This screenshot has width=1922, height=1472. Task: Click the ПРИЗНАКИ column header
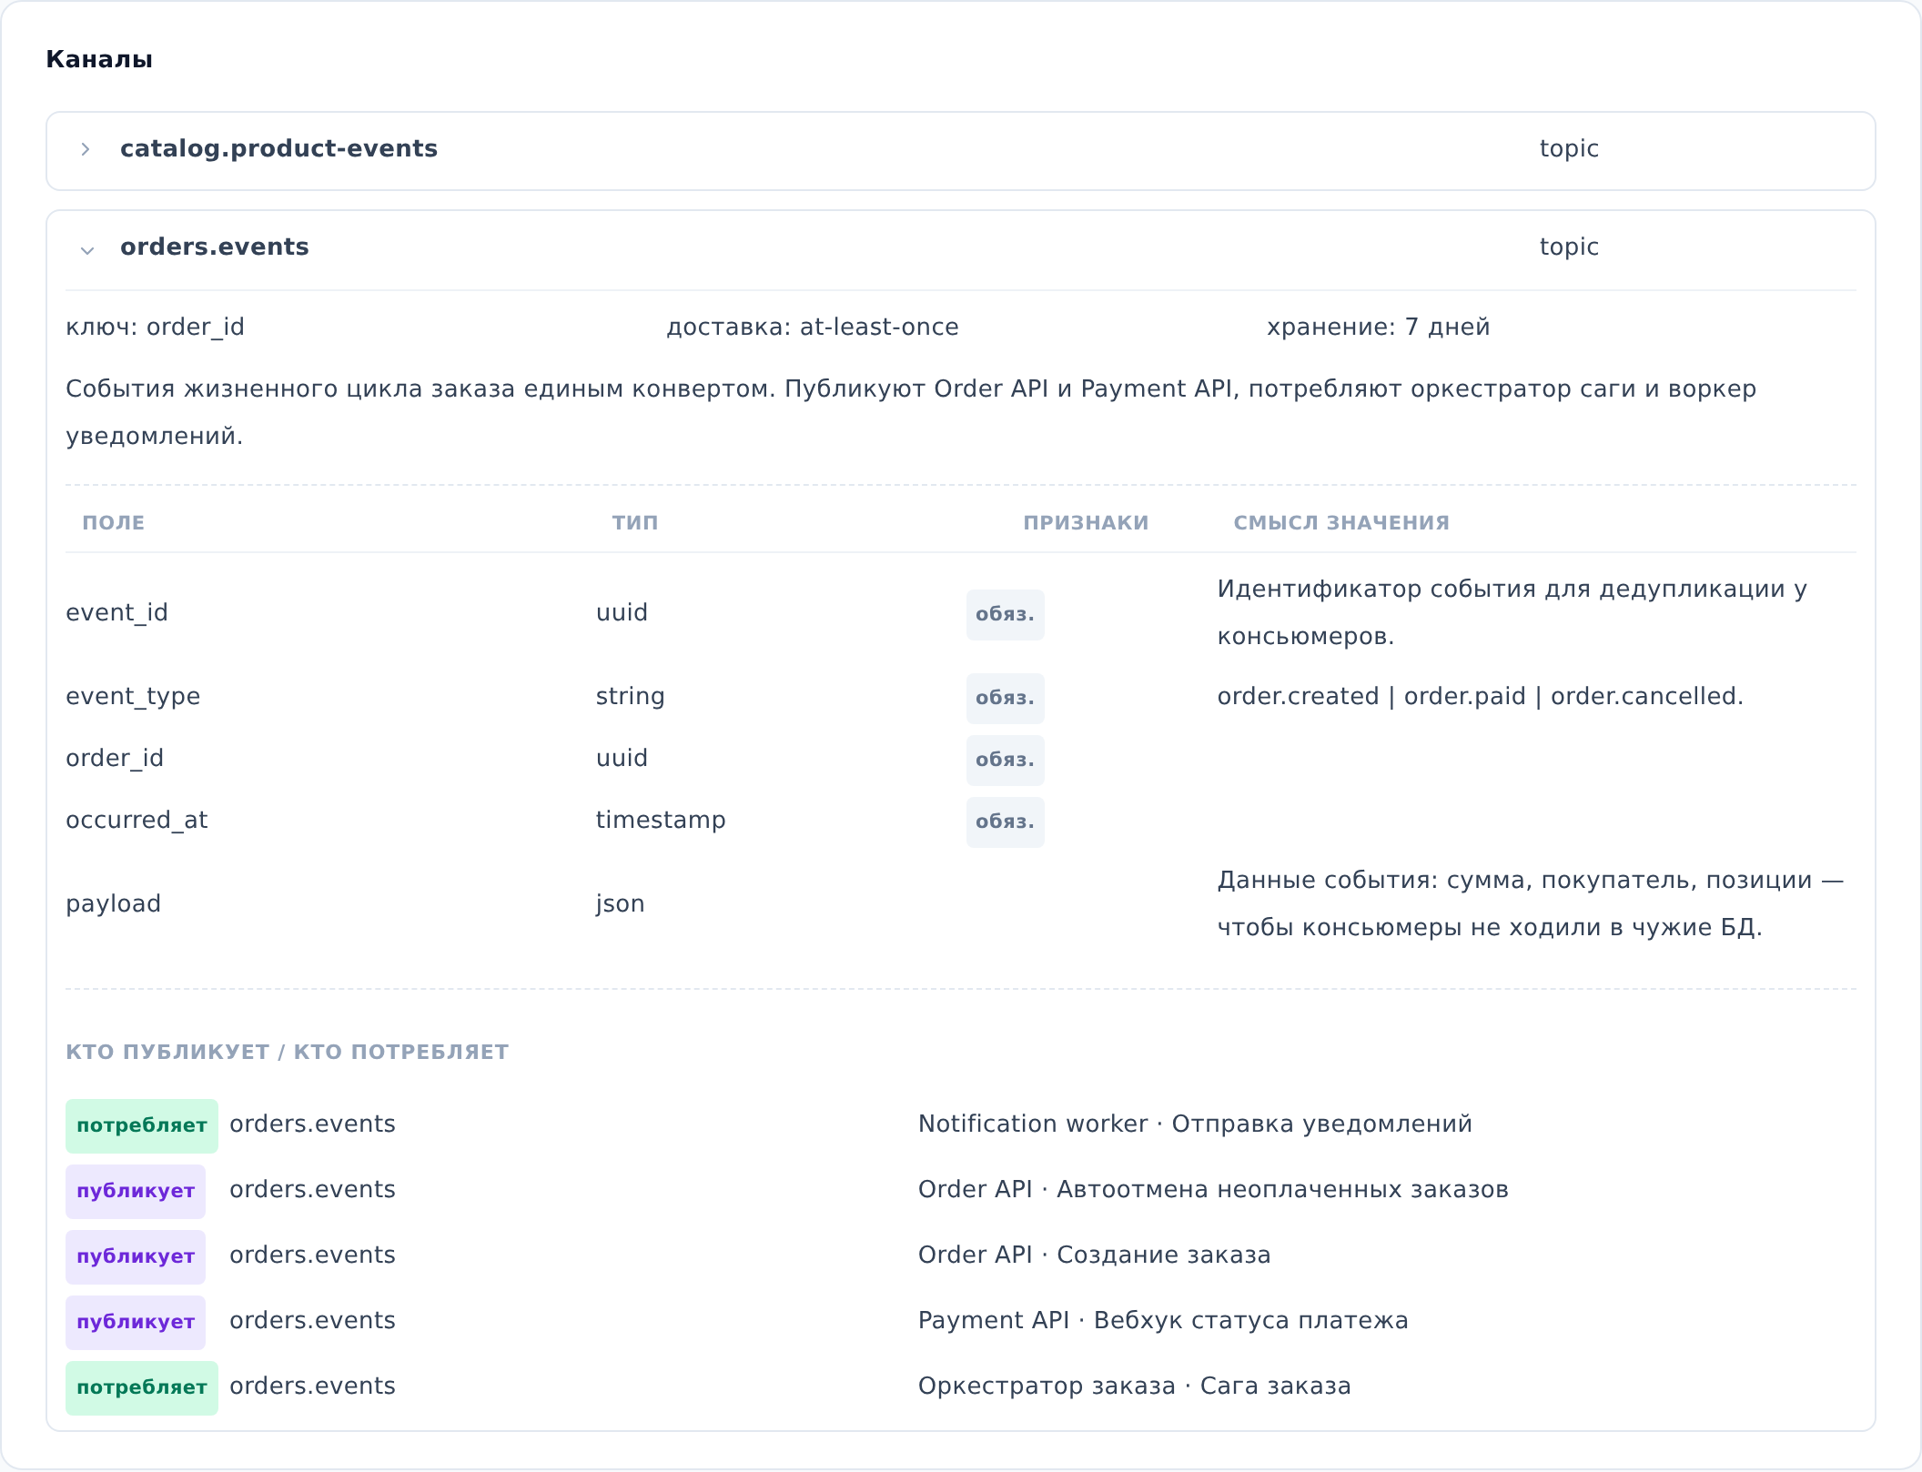1086,522
